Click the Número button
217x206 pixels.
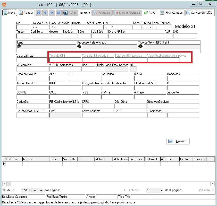pos(85,13)
